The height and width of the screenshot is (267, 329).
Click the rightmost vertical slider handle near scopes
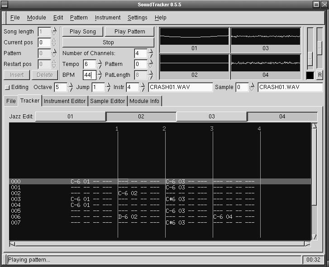pyautogui.click(x=319, y=47)
